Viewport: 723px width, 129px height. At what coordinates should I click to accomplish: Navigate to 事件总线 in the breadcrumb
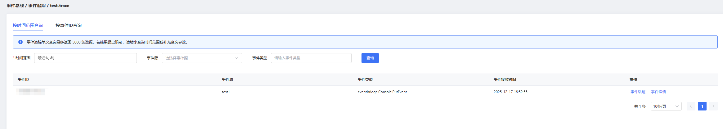(15, 6)
